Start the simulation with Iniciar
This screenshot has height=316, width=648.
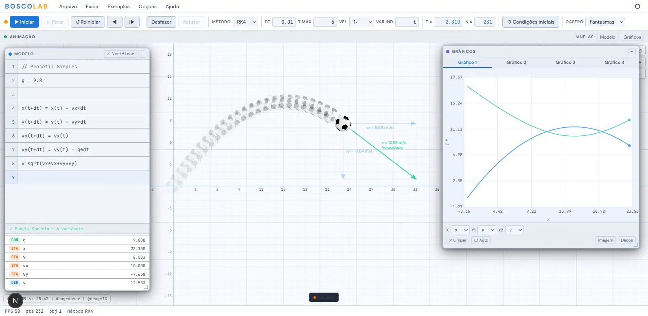(x=24, y=22)
